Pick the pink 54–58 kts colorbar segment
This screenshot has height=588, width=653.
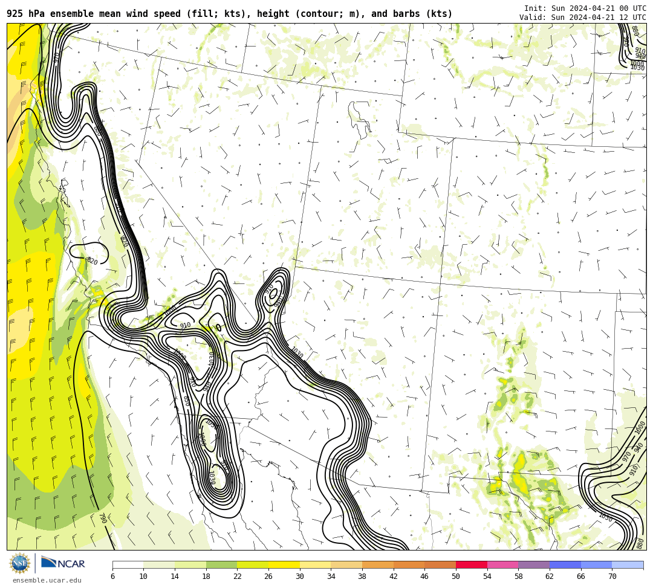click(502, 564)
